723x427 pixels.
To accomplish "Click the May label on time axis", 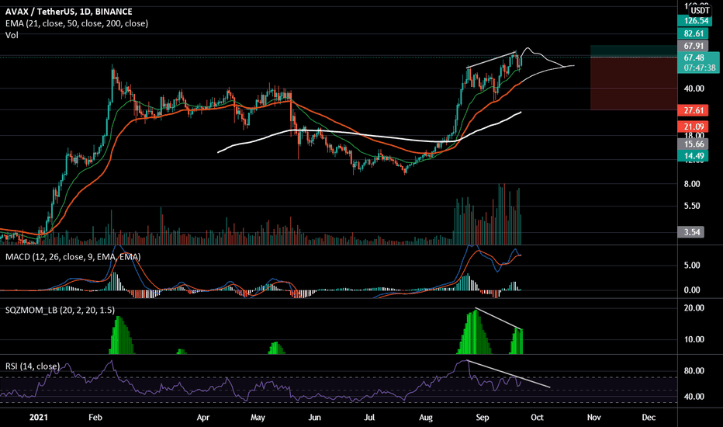I will (258, 418).
